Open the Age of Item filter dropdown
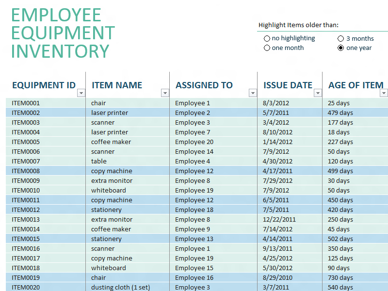The image size is (388, 291). [x=384, y=93]
